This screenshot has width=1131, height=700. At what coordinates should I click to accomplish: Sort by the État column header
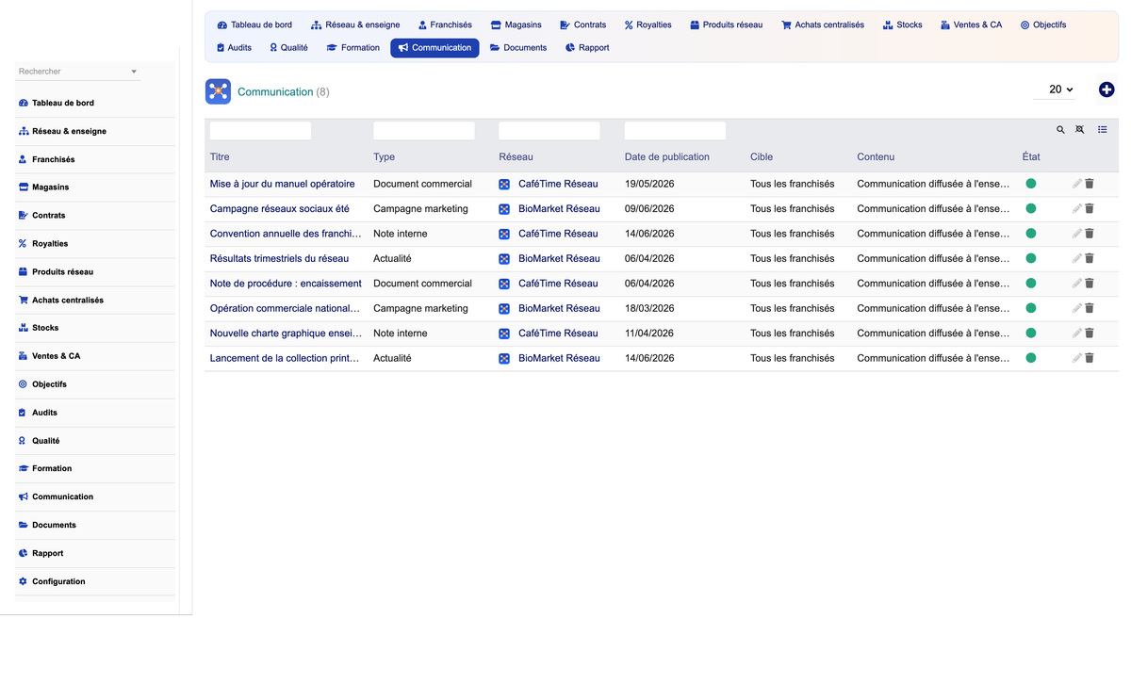[x=1031, y=157]
